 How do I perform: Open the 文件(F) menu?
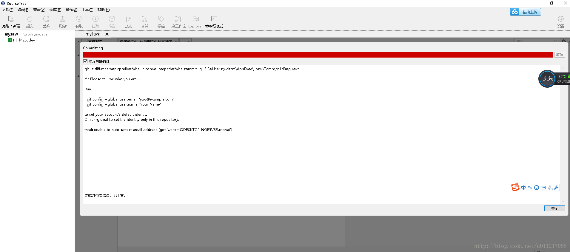click(x=7, y=10)
